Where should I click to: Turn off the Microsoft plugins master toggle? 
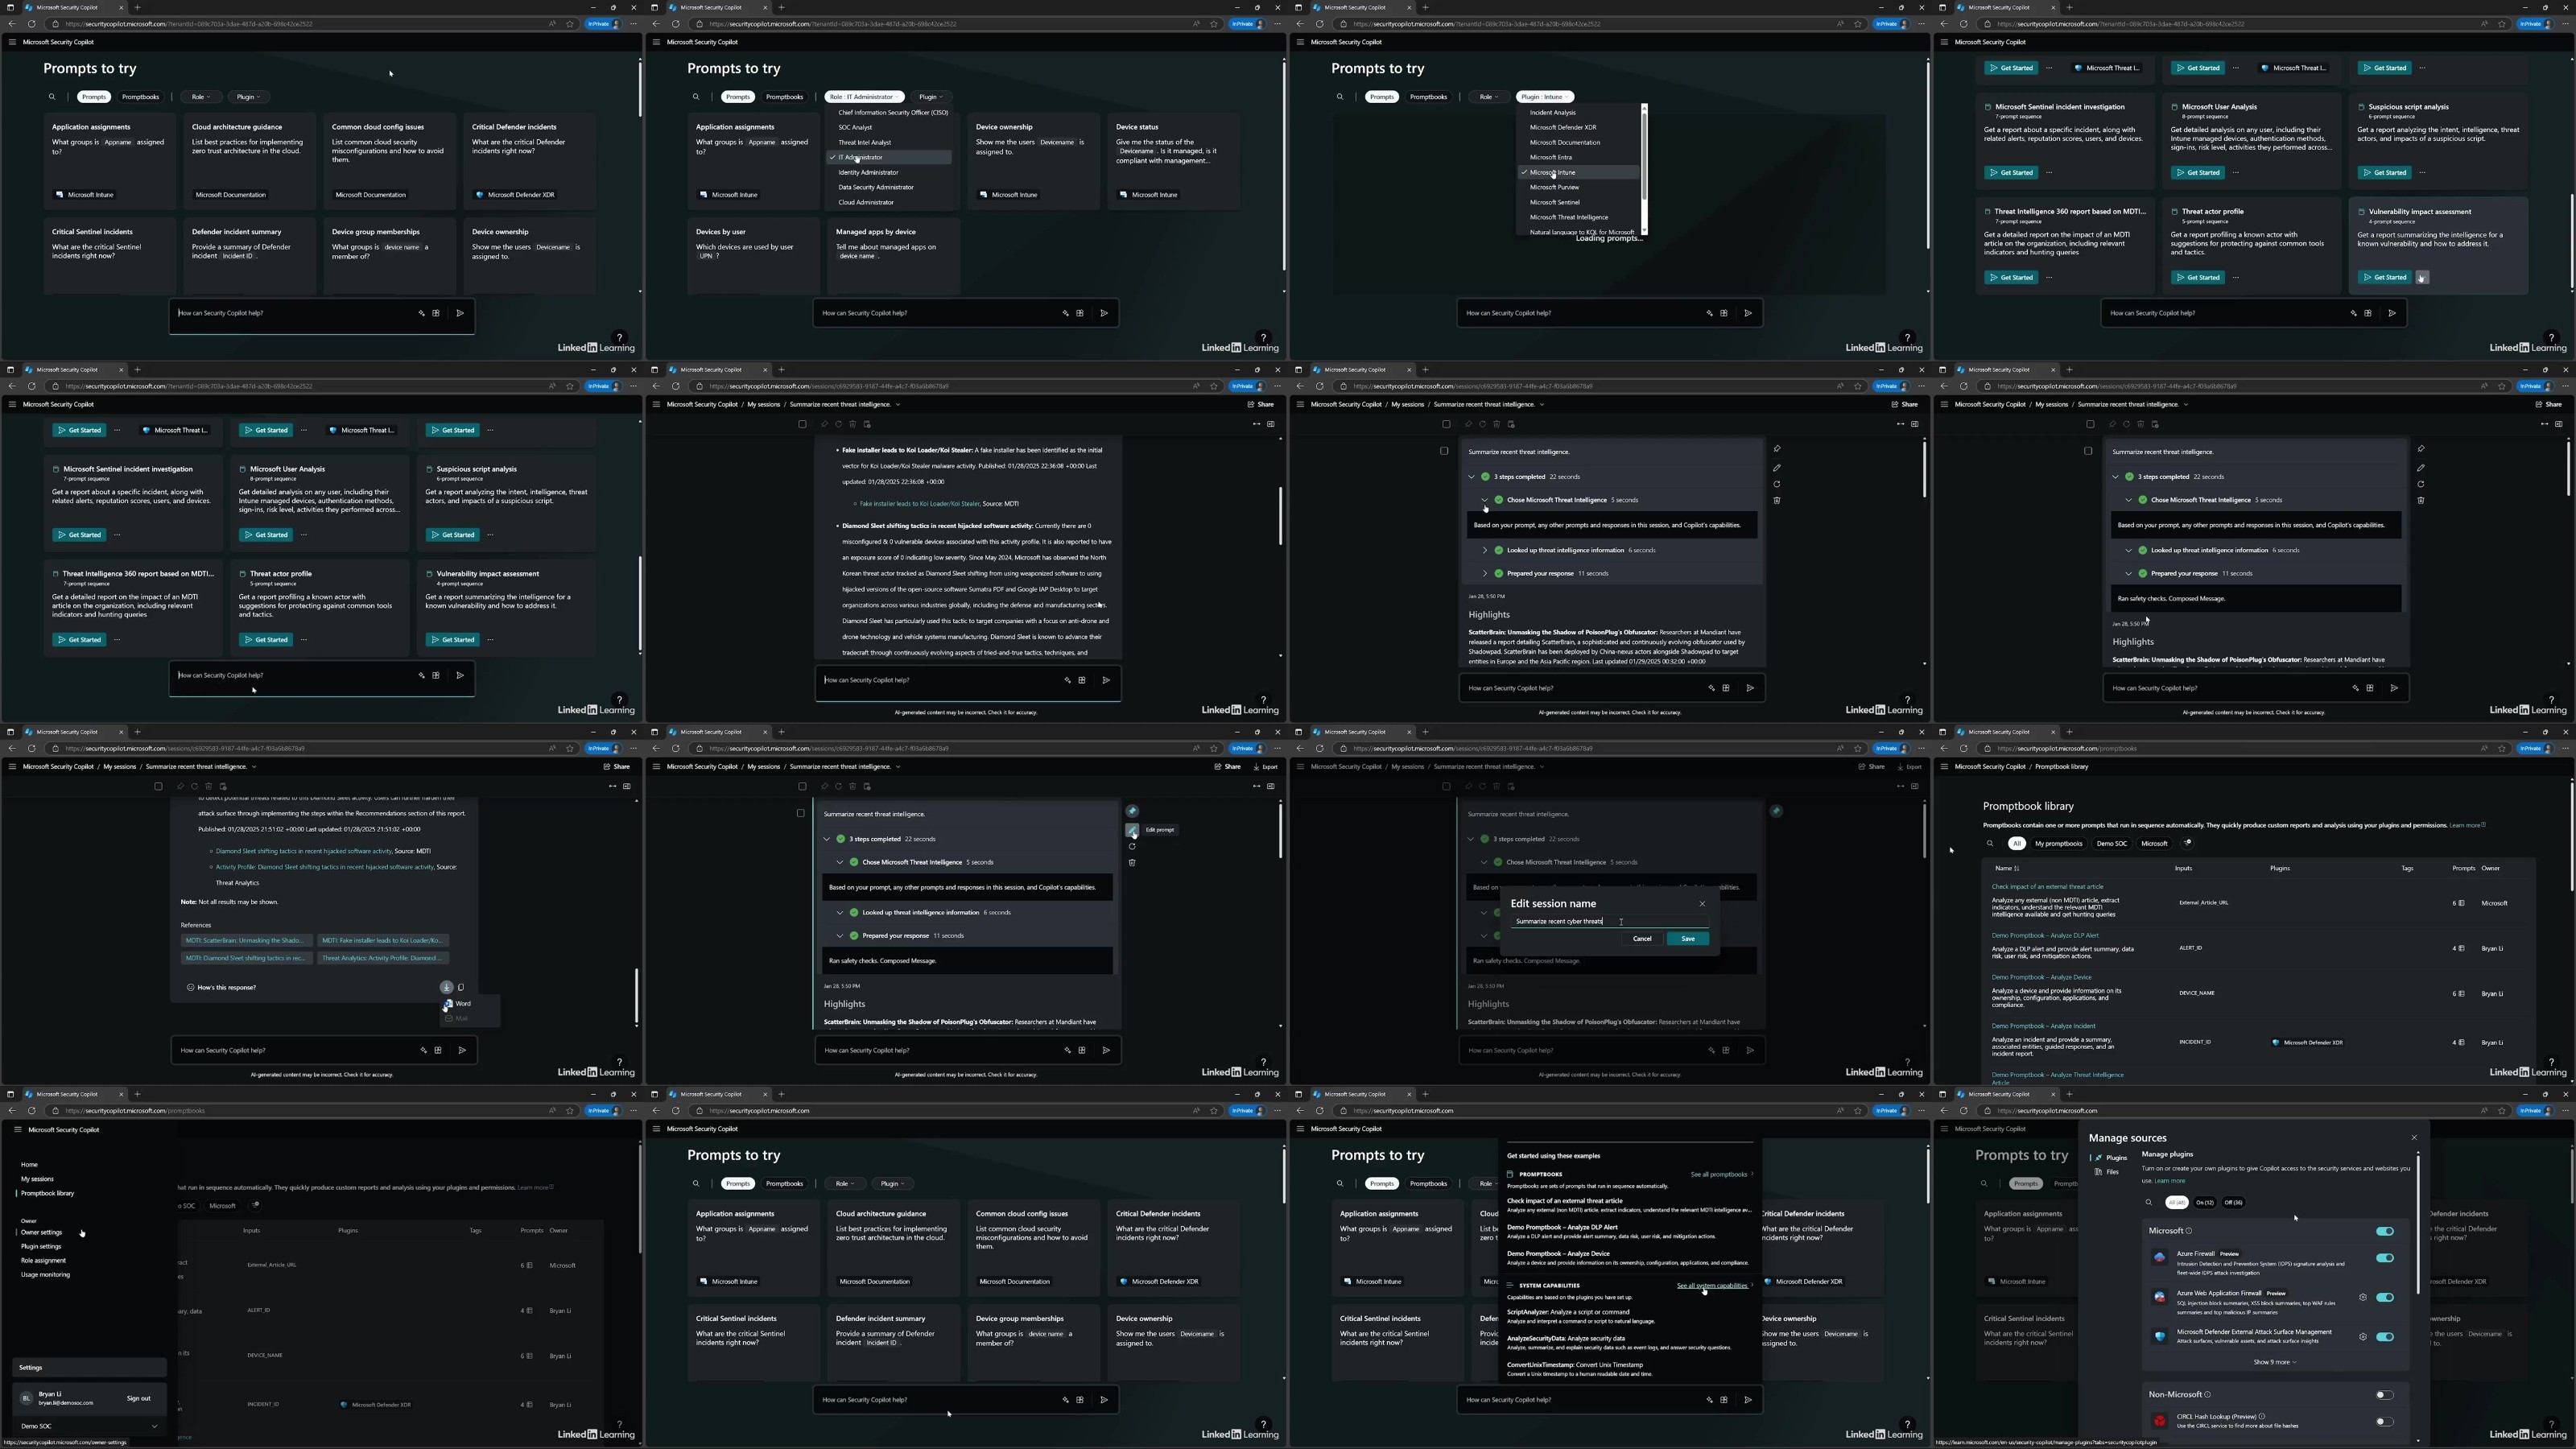click(2385, 1231)
